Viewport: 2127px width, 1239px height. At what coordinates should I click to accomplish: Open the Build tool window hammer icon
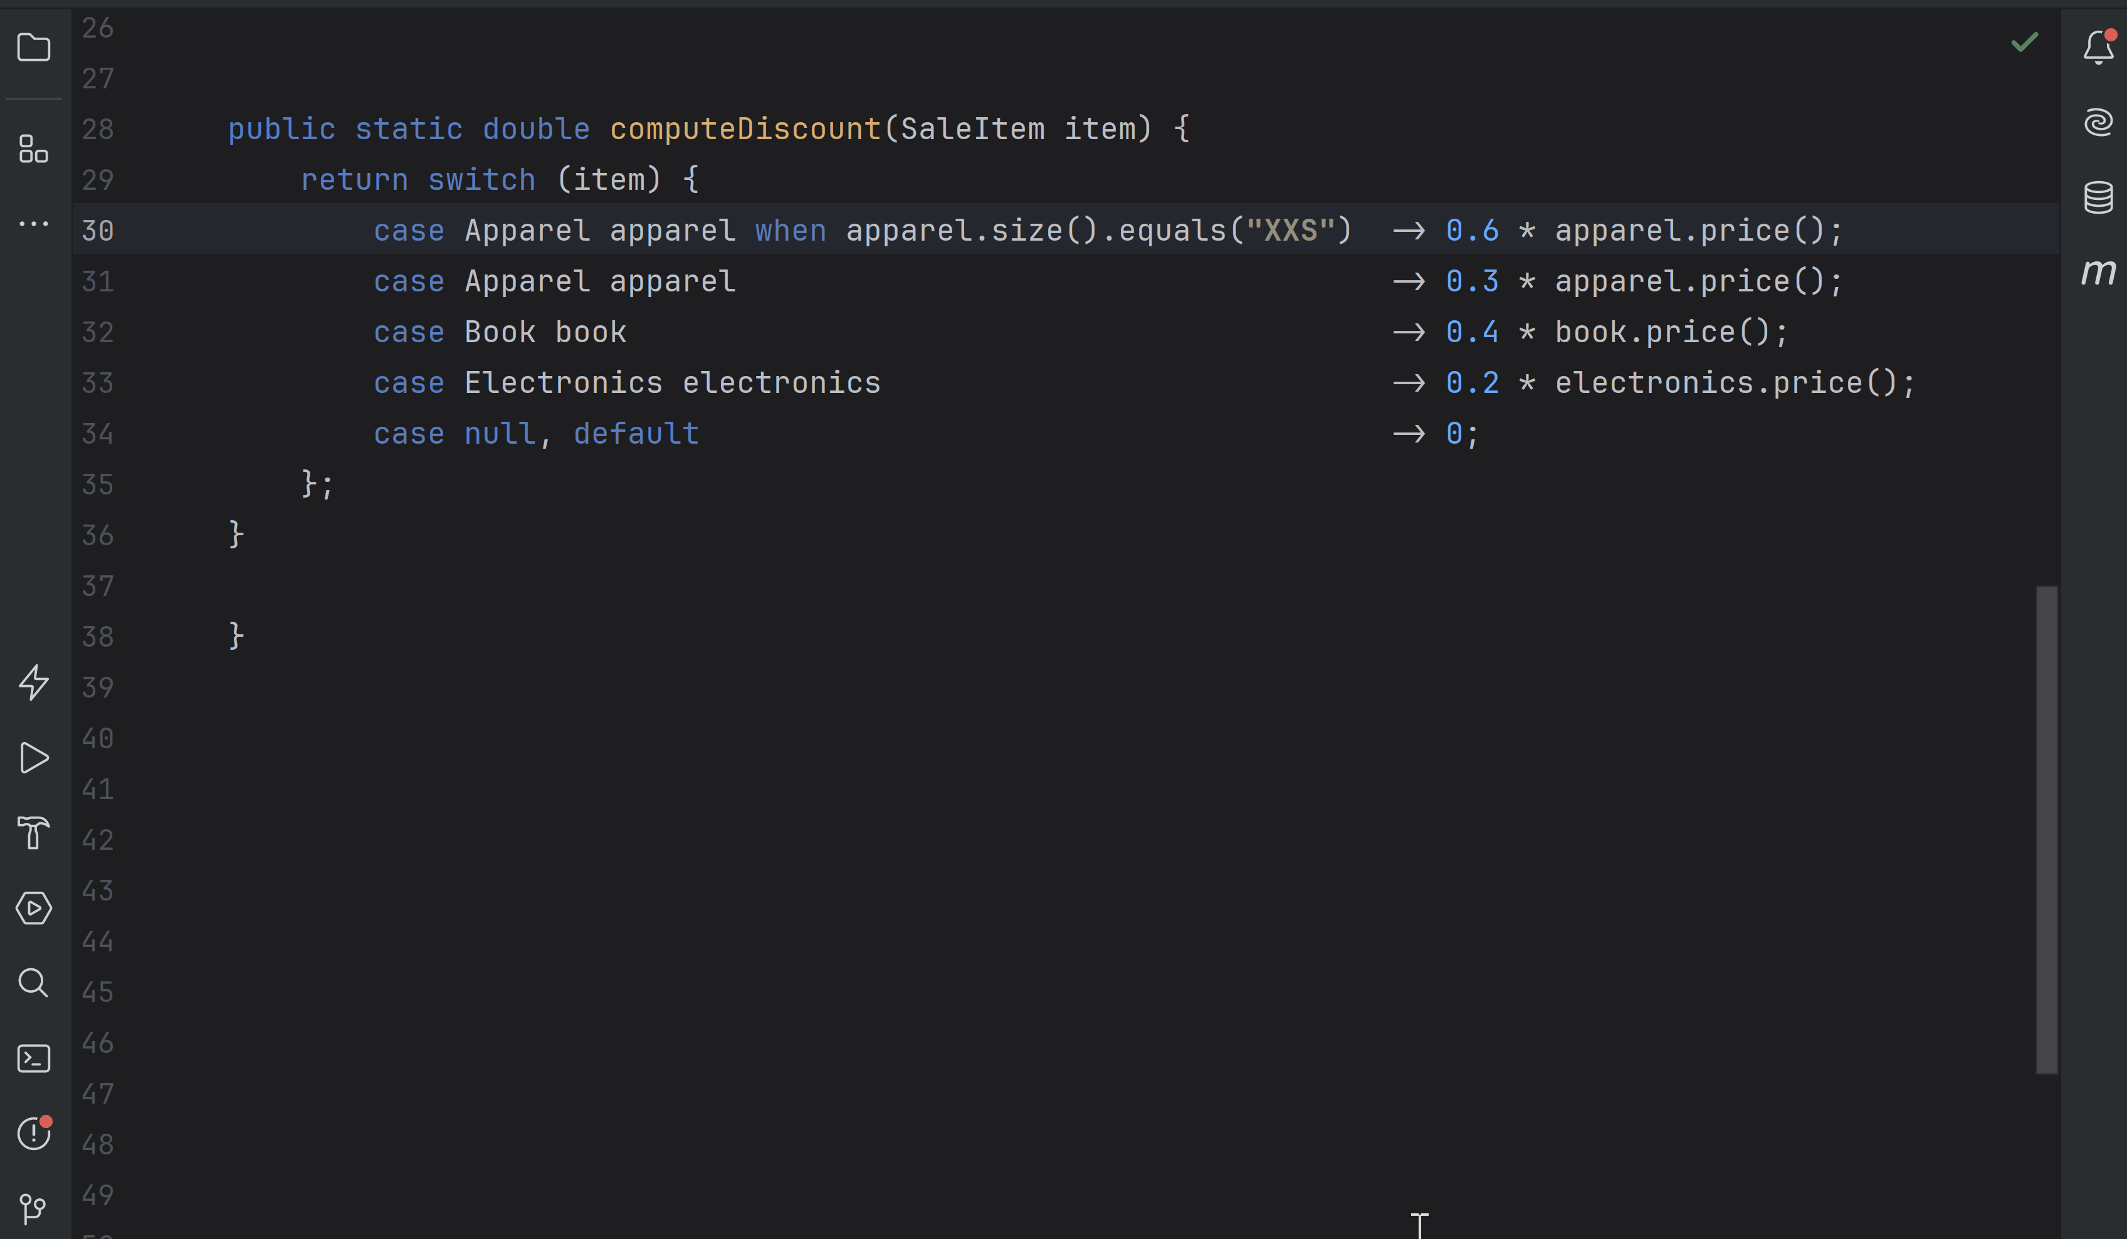(x=34, y=834)
